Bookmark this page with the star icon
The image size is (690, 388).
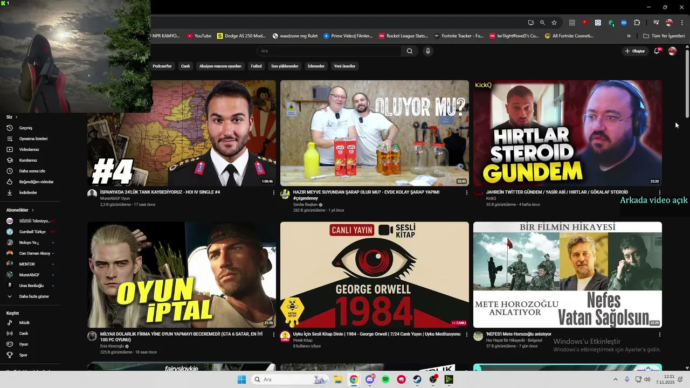pos(554,23)
